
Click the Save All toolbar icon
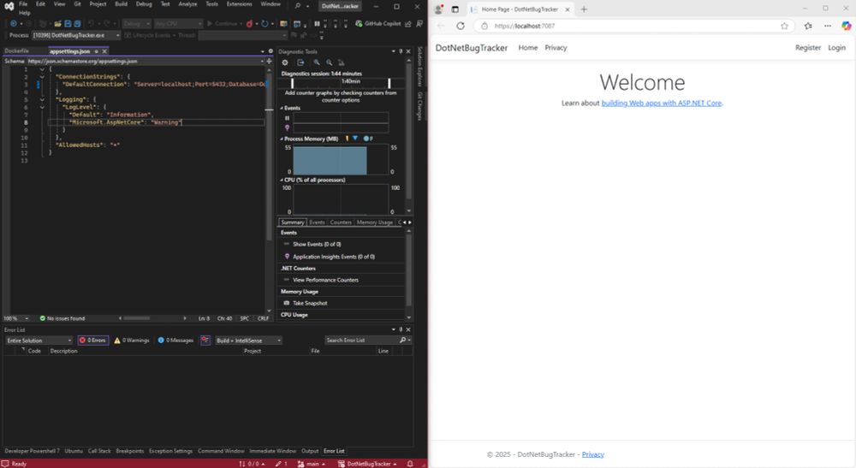pyautogui.click(x=78, y=24)
